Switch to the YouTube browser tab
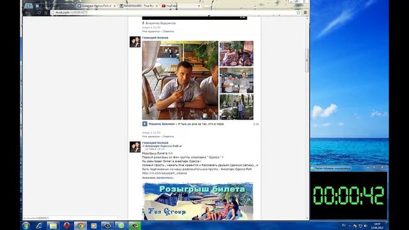The width and height of the screenshot is (409, 230). [x=180, y=6]
